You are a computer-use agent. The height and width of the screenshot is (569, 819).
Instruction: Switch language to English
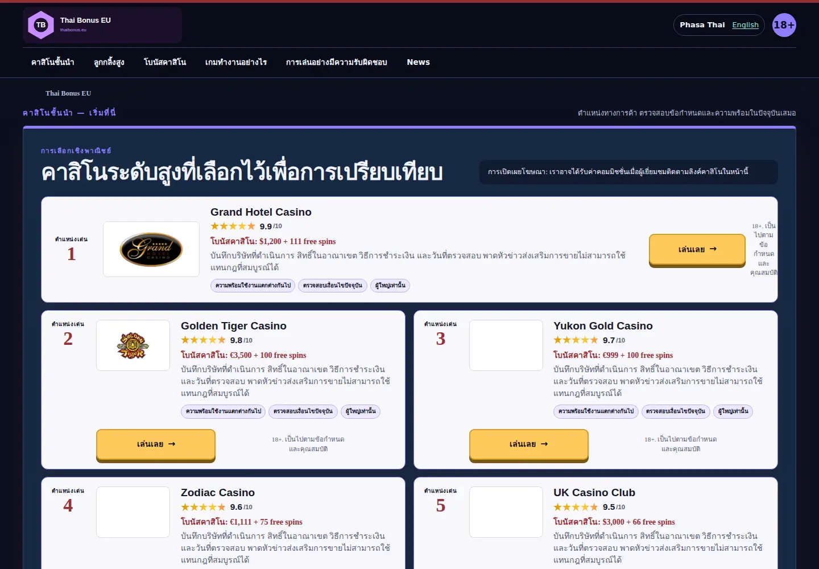(x=746, y=25)
